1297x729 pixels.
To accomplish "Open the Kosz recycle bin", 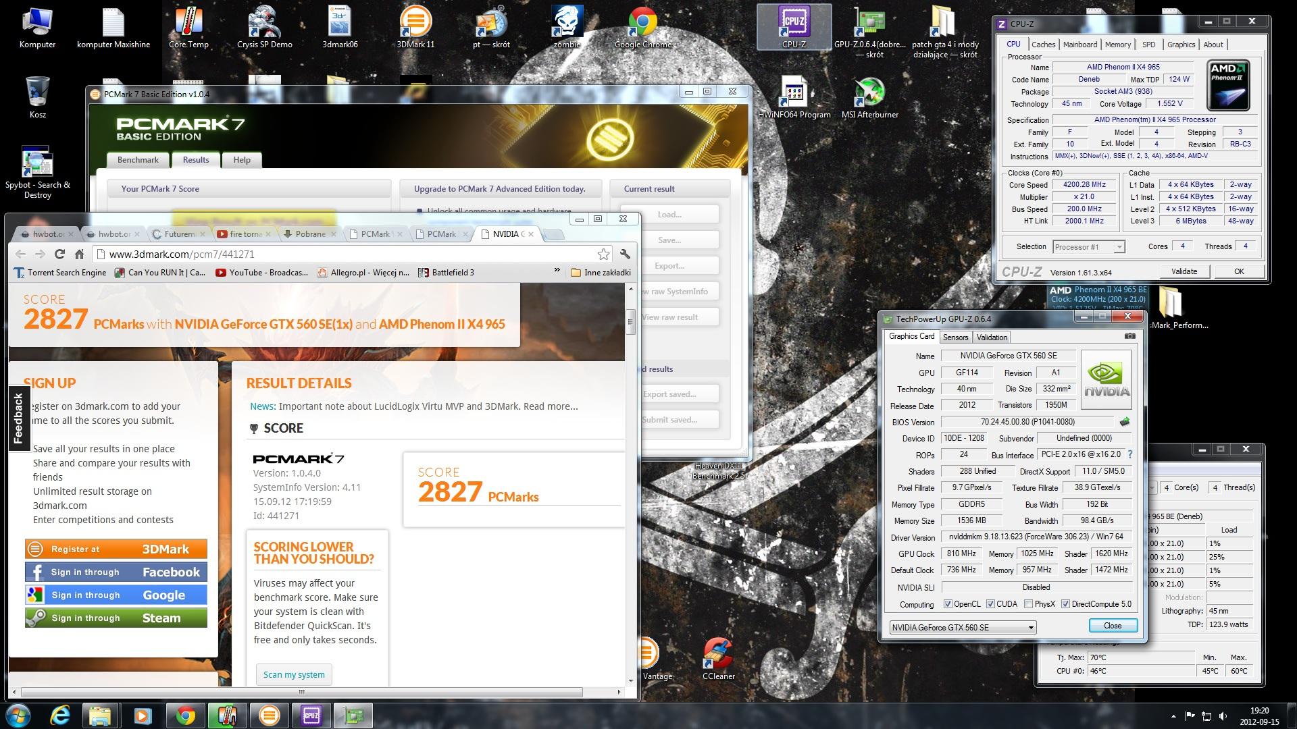I will [37, 98].
